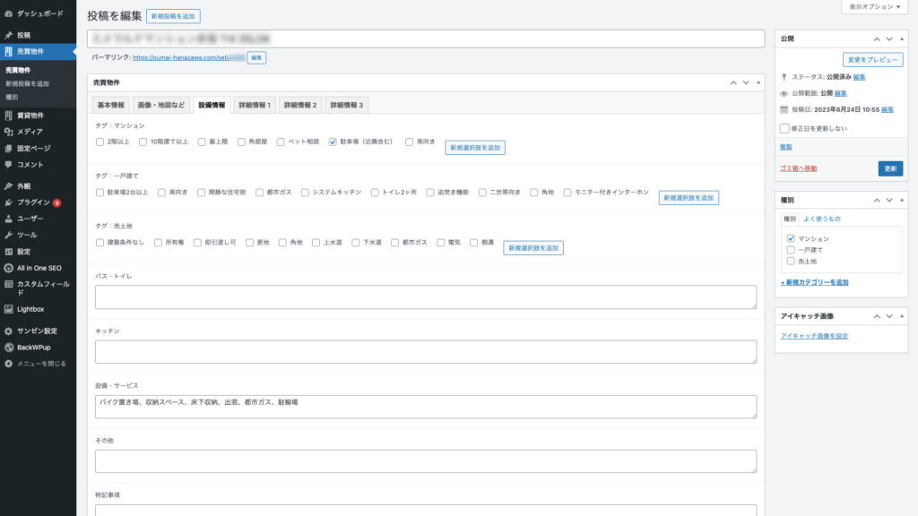Image resolution: width=918 pixels, height=516 pixels.
Task: Switch to the 基本情報 tab
Action: [x=110, y=105]
